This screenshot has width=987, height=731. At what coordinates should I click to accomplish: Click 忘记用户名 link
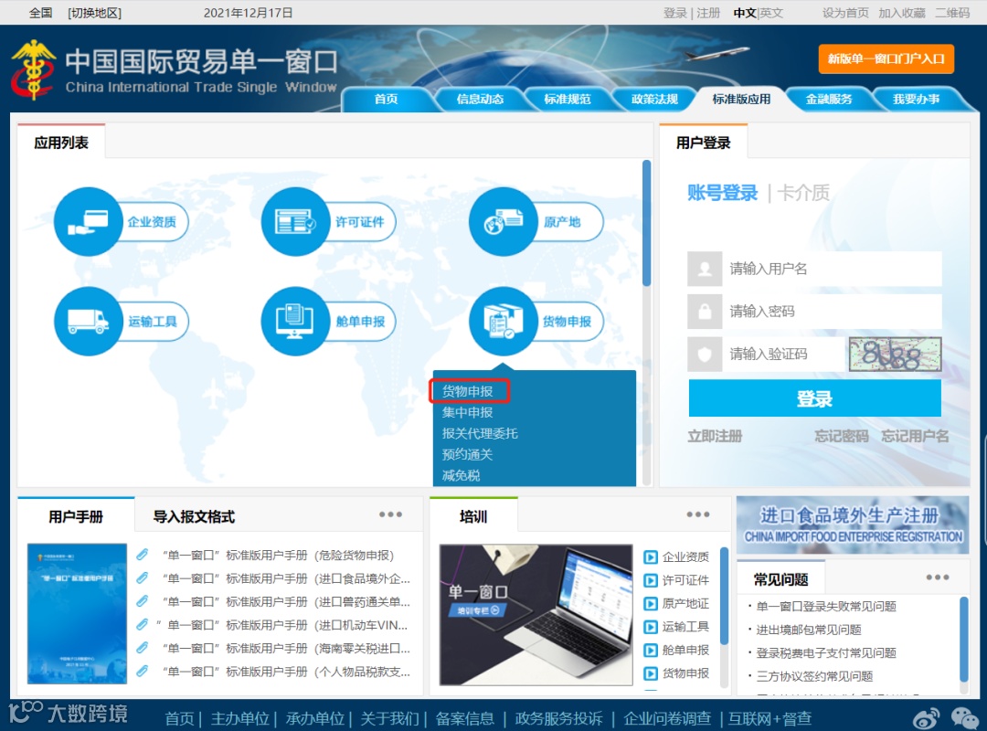(x=915, y=436)
